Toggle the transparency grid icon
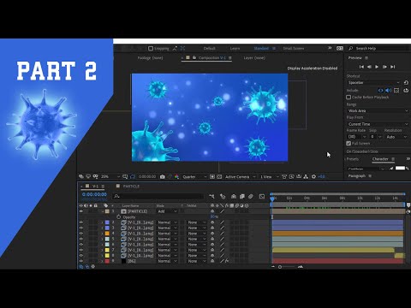 pyautogui.click(x=219, y=177)
